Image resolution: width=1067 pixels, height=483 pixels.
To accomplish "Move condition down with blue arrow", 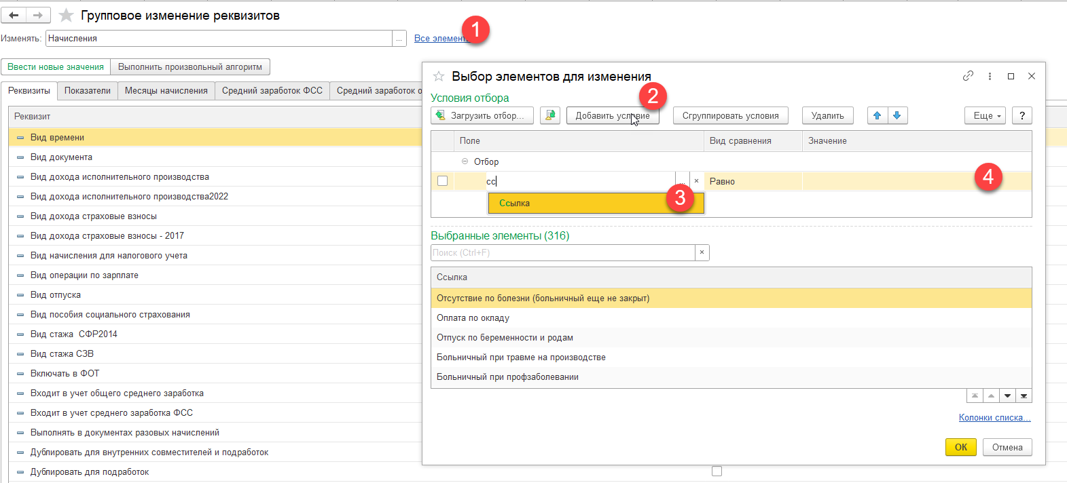I will pos(897,115).
